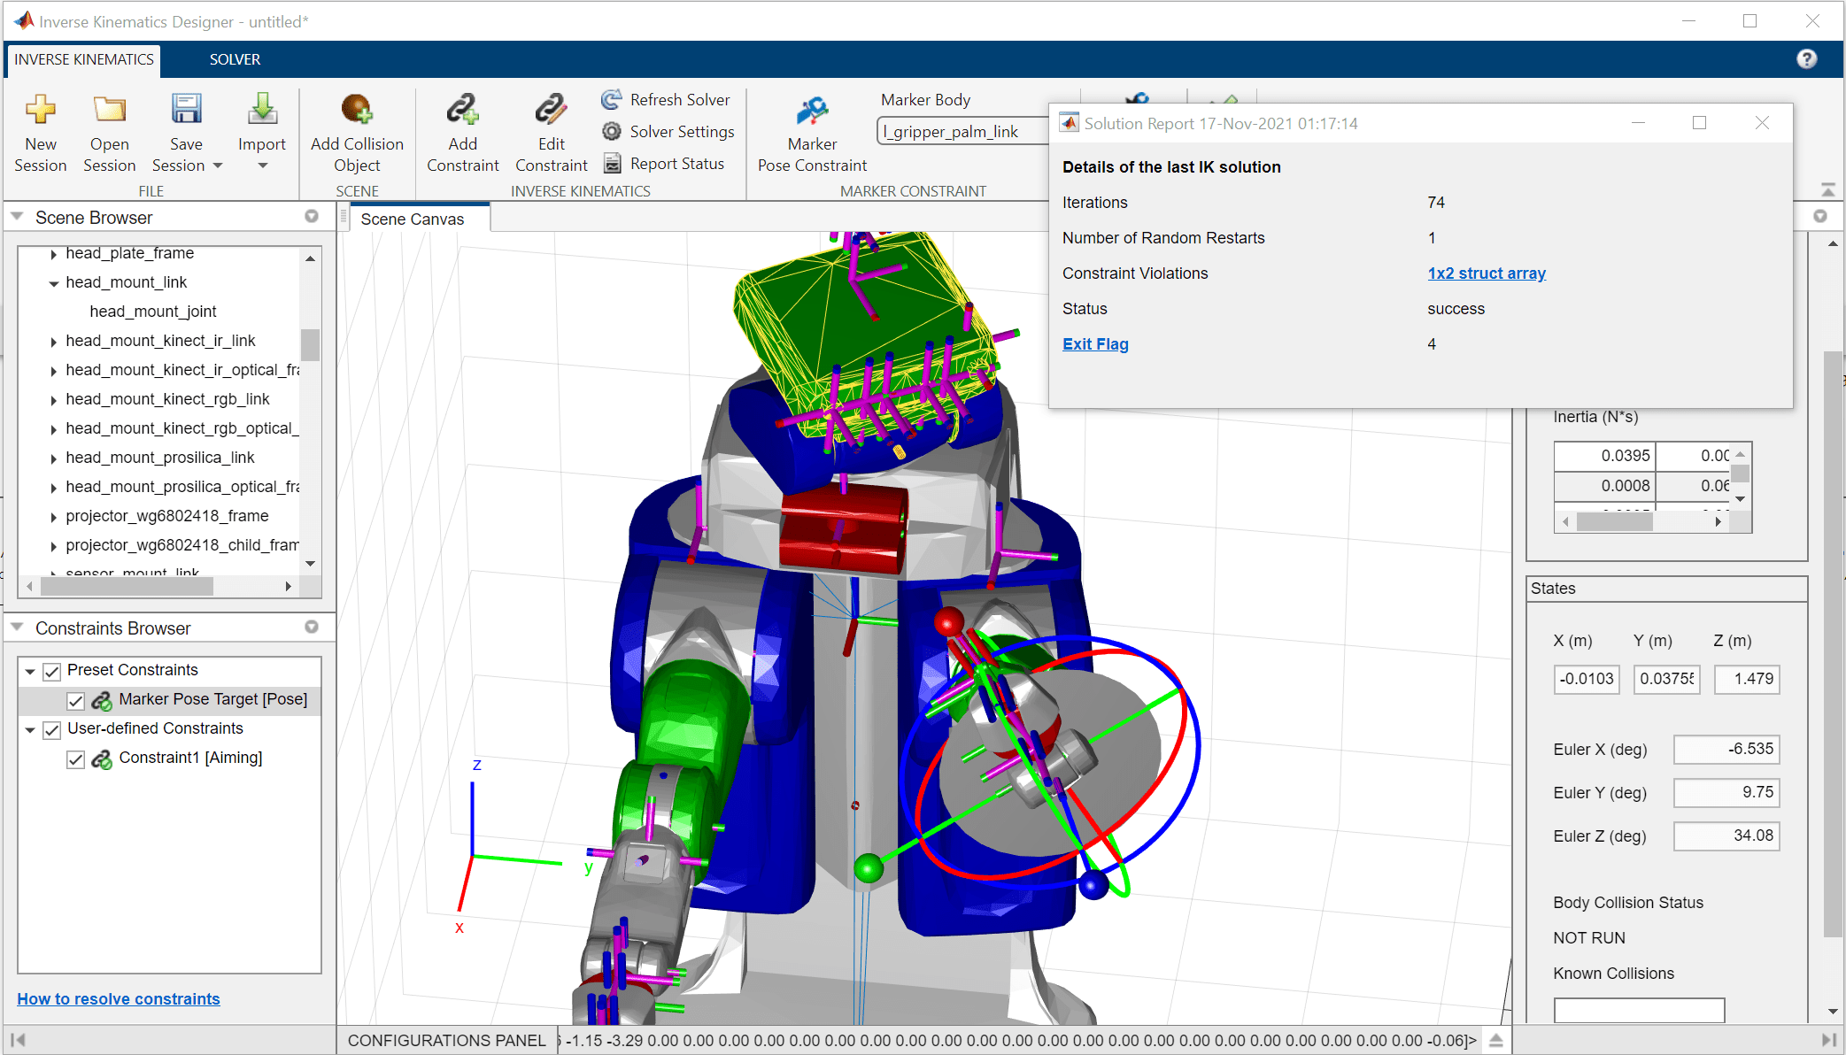Click Marker Pose Constraint icon
The image size is (1846, 1055).
coord(812,112)
